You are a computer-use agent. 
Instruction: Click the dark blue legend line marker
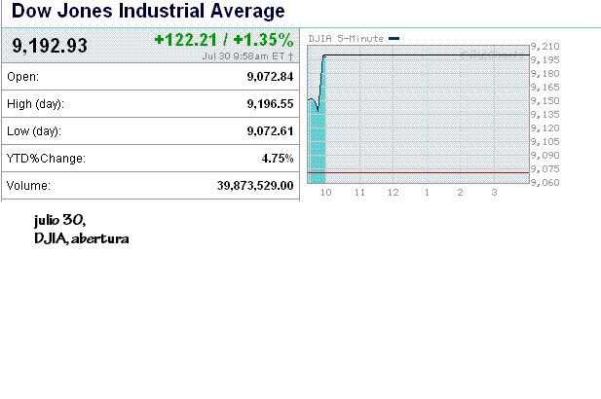point(394,38)
